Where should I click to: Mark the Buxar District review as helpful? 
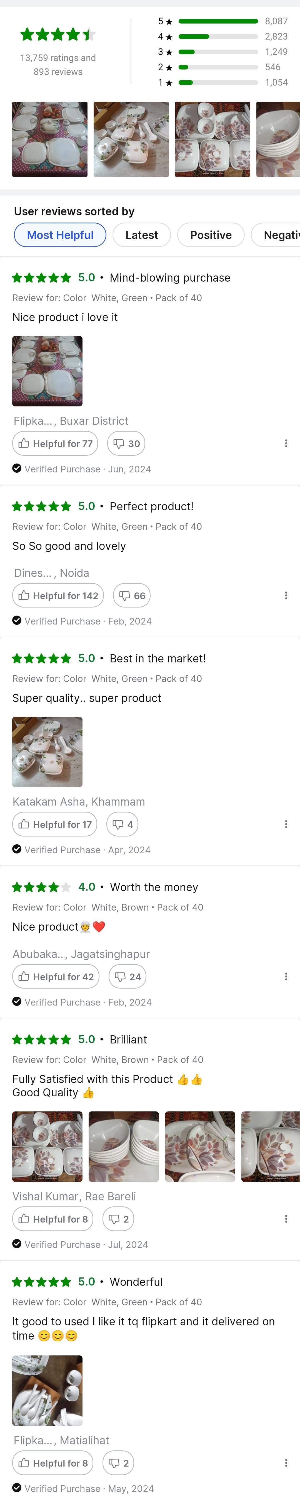pyautogui.click(x=55, y=444)
